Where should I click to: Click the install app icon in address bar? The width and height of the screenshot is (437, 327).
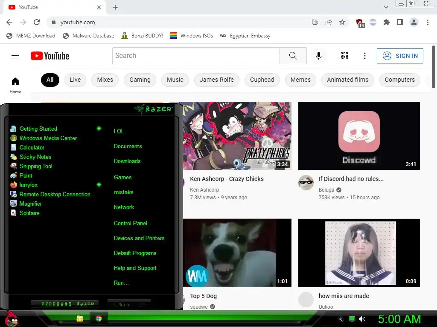(315, 22)
